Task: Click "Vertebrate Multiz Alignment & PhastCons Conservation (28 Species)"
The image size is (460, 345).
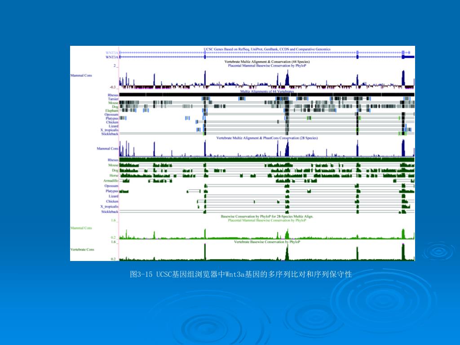Action: (x=267, y=138)
